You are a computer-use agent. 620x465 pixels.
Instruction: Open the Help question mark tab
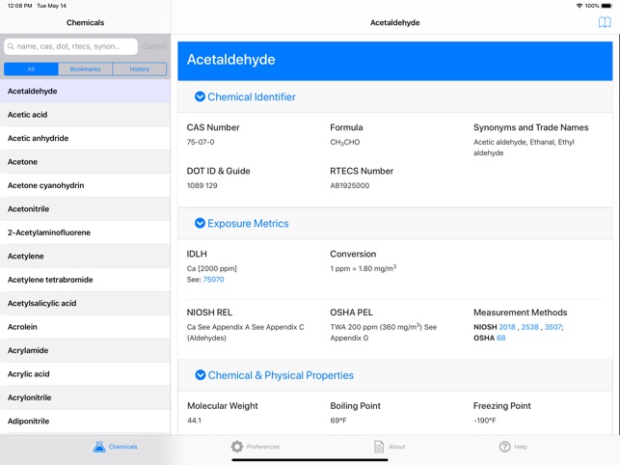513,447
